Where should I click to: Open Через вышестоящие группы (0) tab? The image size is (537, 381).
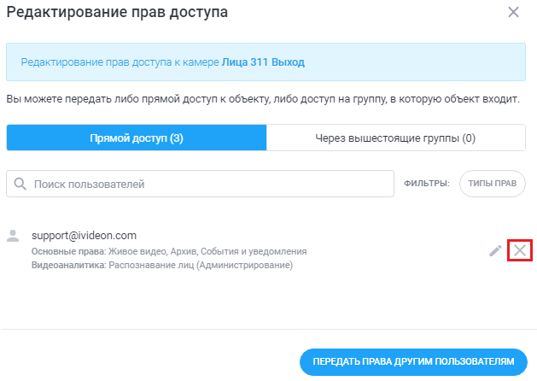(395, 138)
